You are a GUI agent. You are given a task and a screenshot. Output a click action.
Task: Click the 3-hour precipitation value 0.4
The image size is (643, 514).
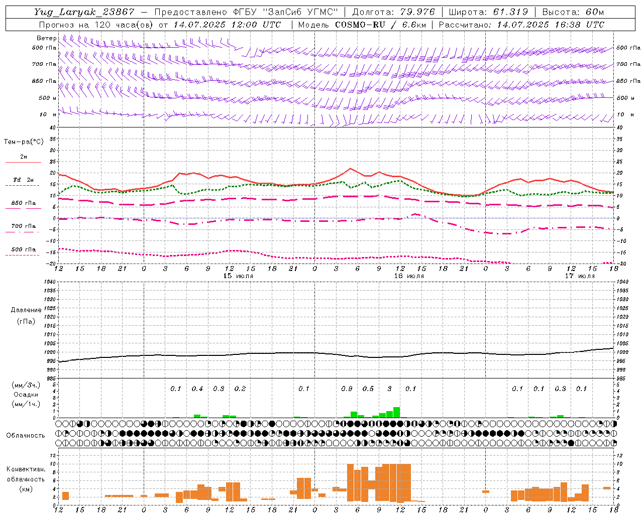pos(197,389)
